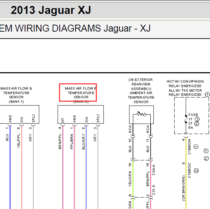
Task: Click circled 1 next to C1BBOIH
Action: tap(196, 147)
